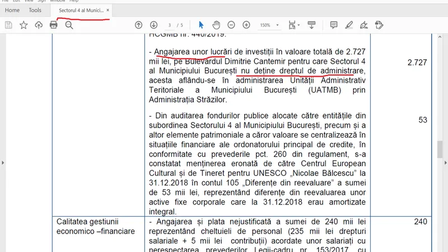Open the sign document pen tool
448x252 pixels.
[x=363, y=25]
